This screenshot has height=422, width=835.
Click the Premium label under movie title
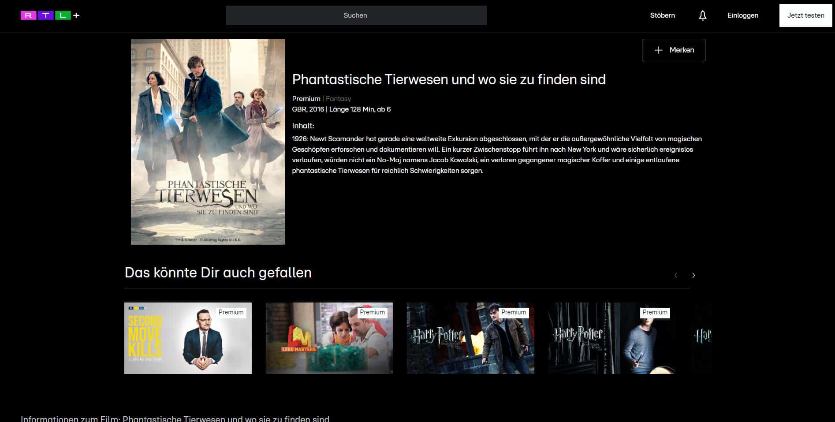[306, 99]
